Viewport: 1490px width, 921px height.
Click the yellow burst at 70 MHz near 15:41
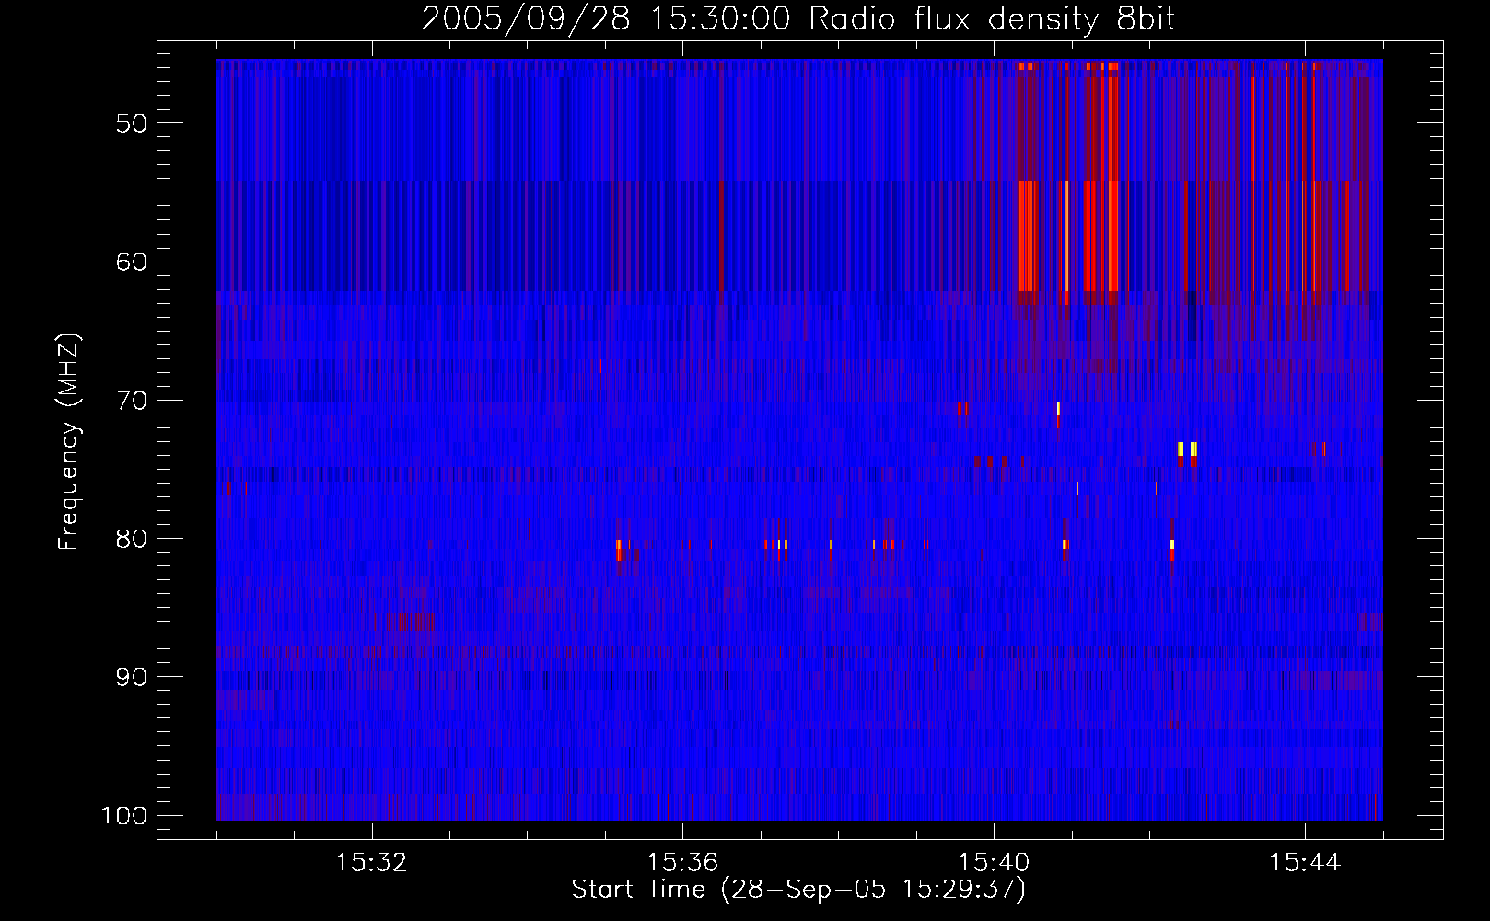point(1058,409)
